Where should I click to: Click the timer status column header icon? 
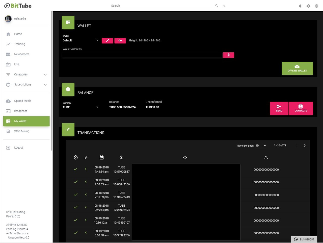[76, 157]
